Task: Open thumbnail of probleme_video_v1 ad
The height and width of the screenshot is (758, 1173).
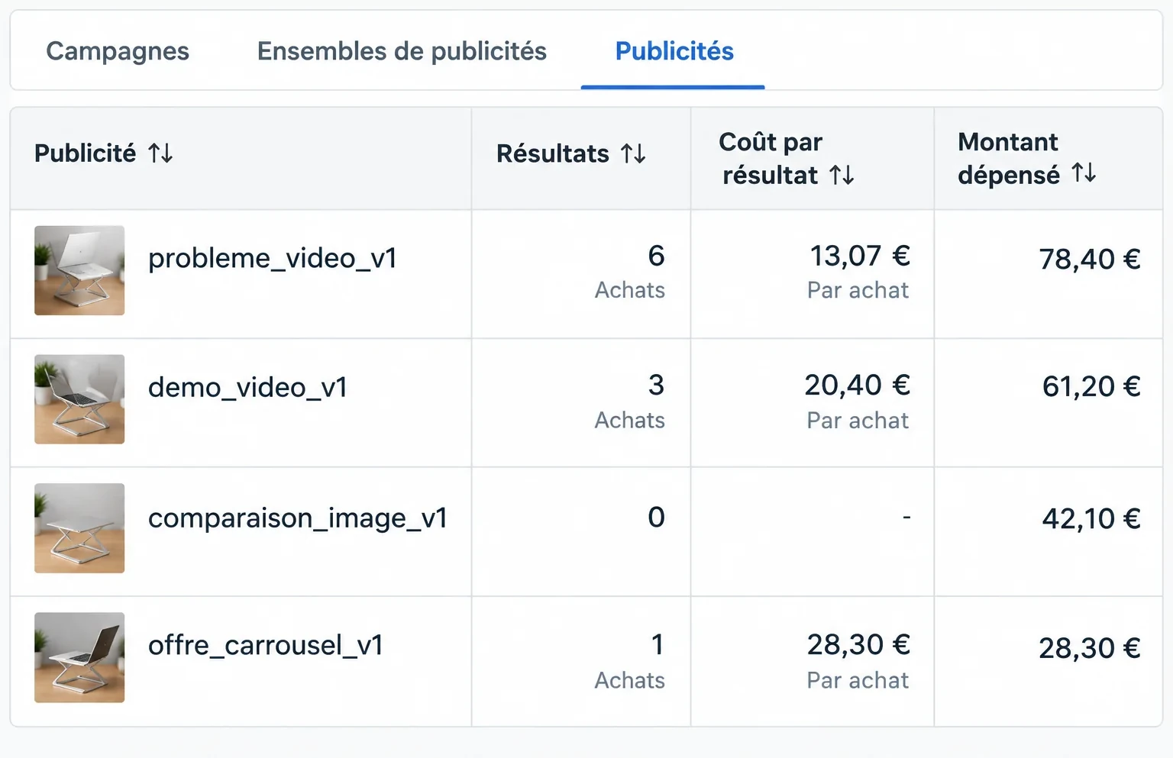Action: tap(79, 270)
